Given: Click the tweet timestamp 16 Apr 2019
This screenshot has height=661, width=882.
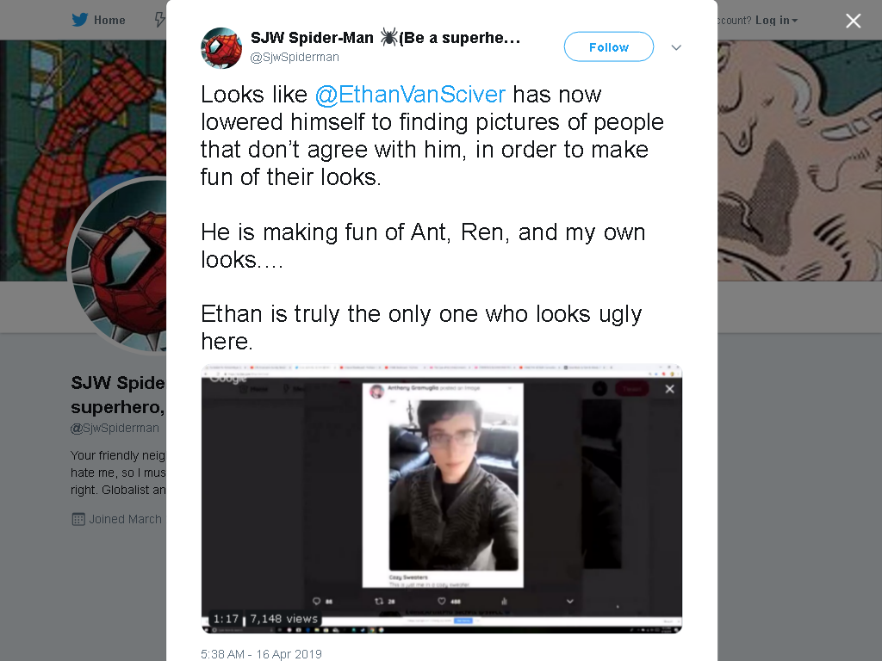Looking at the screenshot, I should click(x=261, y=654).
